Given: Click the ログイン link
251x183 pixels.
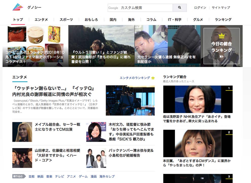Looking at the screenshot, I should pyautogui.click(x=200, y=8).
